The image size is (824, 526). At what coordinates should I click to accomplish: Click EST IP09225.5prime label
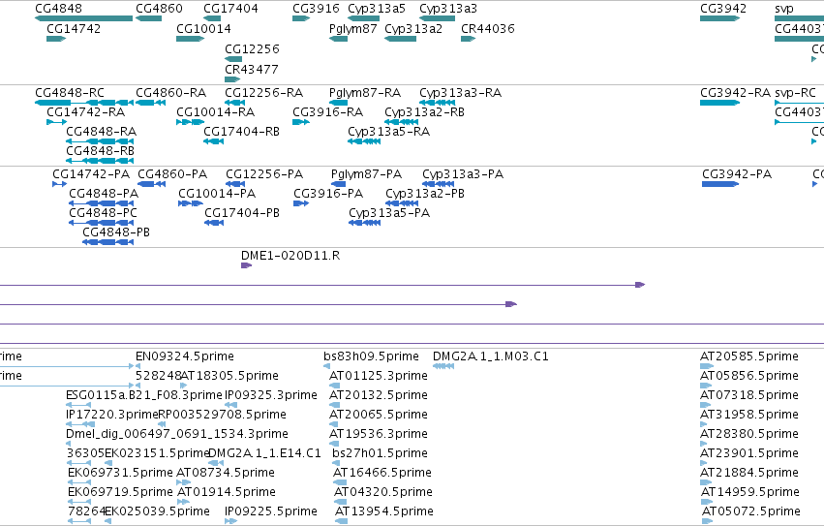(271, 511)
